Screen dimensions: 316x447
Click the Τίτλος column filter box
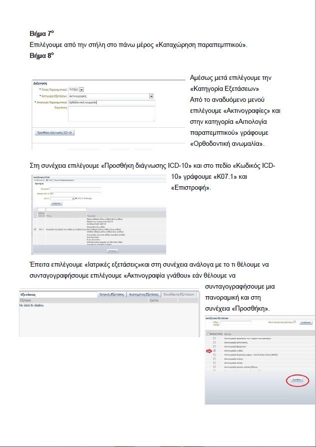[66, 210]
